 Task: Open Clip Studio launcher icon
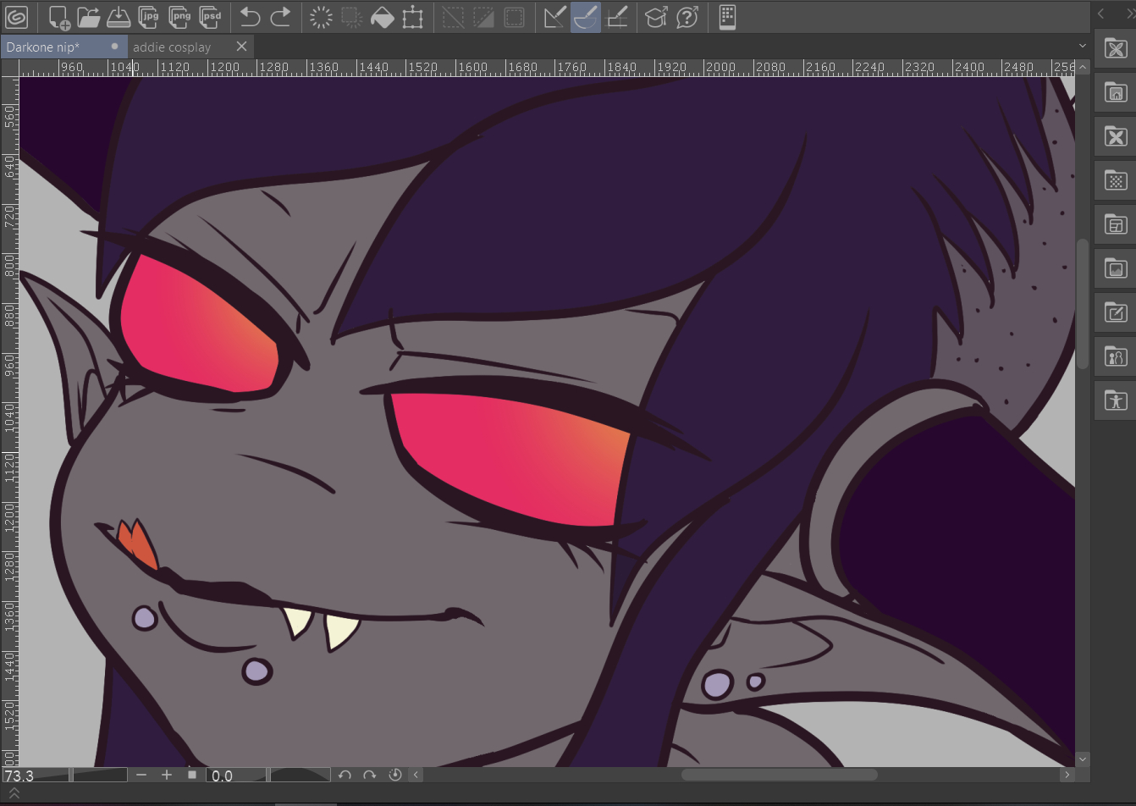point(17,17)
